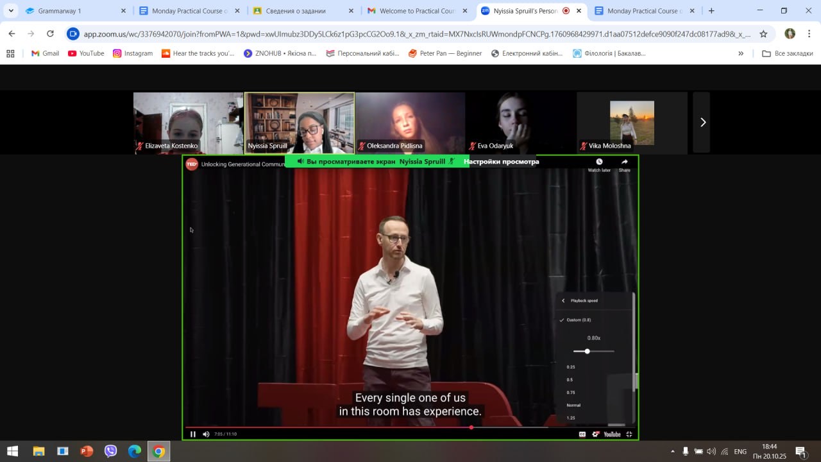Show next participants with right arrow
821x462 pixels.
click(x=702, y=122)
